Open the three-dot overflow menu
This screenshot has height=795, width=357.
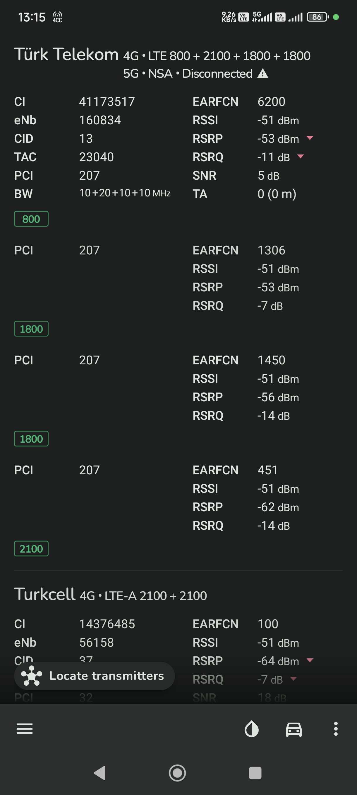336,729
